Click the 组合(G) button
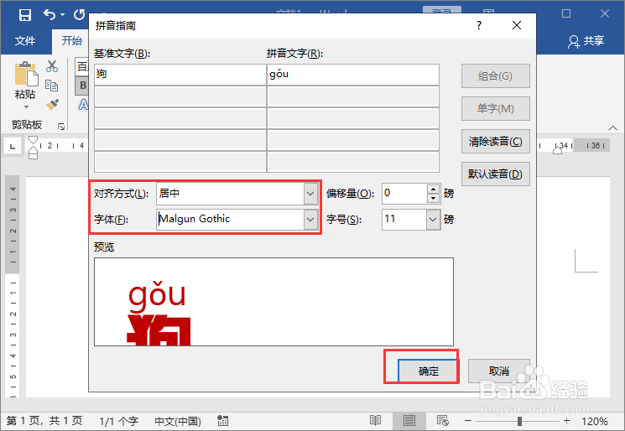 (496, 75)
